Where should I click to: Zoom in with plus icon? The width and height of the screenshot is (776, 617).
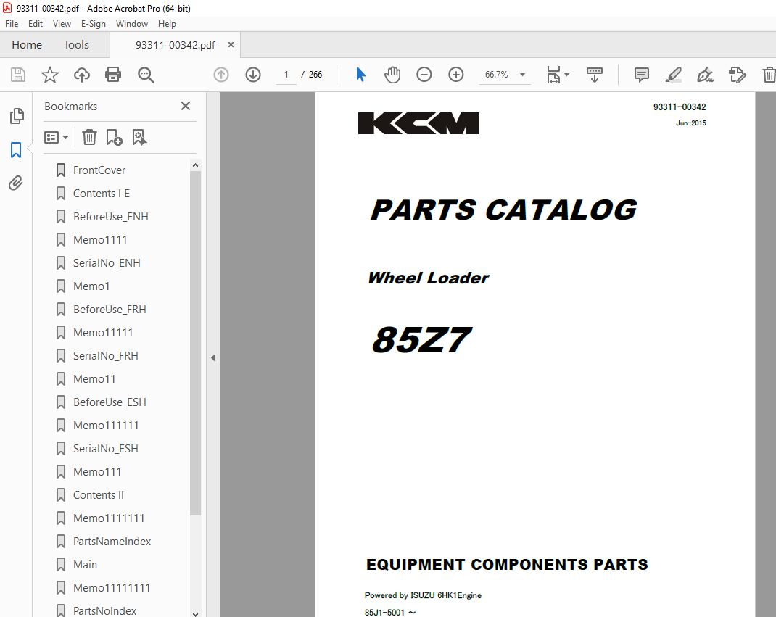pyautogui.click(x=455, y=75)
